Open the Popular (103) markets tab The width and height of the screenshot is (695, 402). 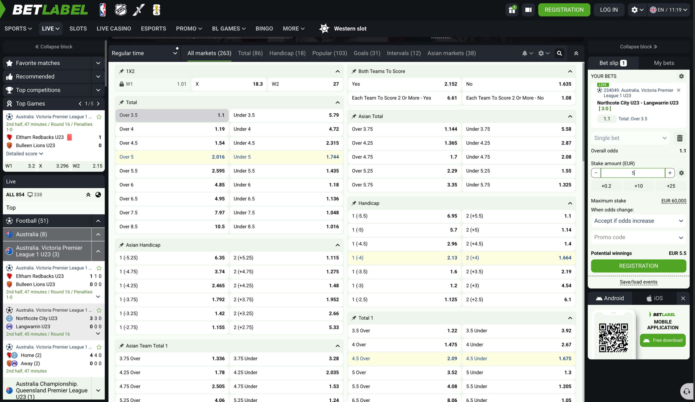click(329, 53)
